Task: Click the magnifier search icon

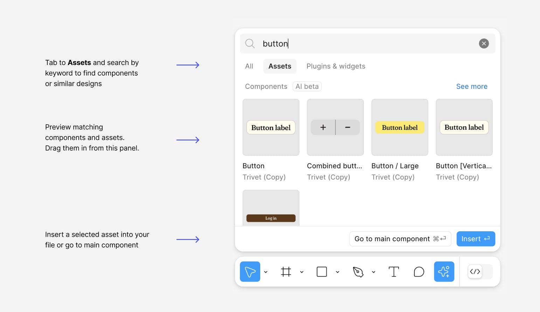Action: coord(250,43)
